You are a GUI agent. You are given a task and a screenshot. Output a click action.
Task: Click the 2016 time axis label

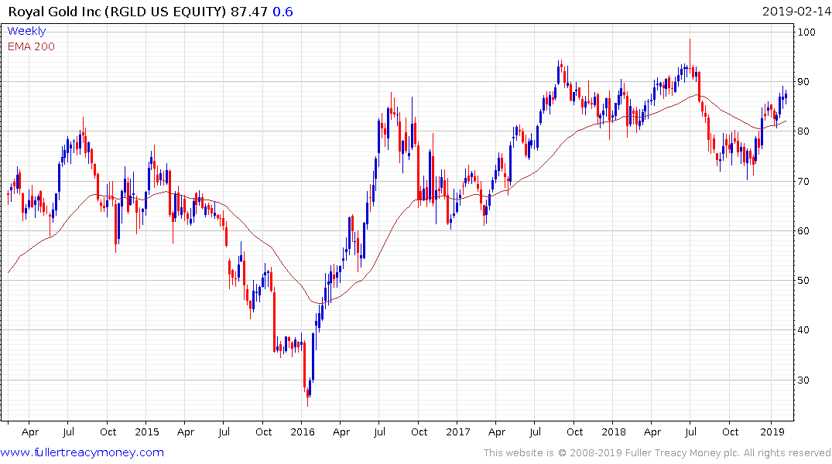pos(303,432)
